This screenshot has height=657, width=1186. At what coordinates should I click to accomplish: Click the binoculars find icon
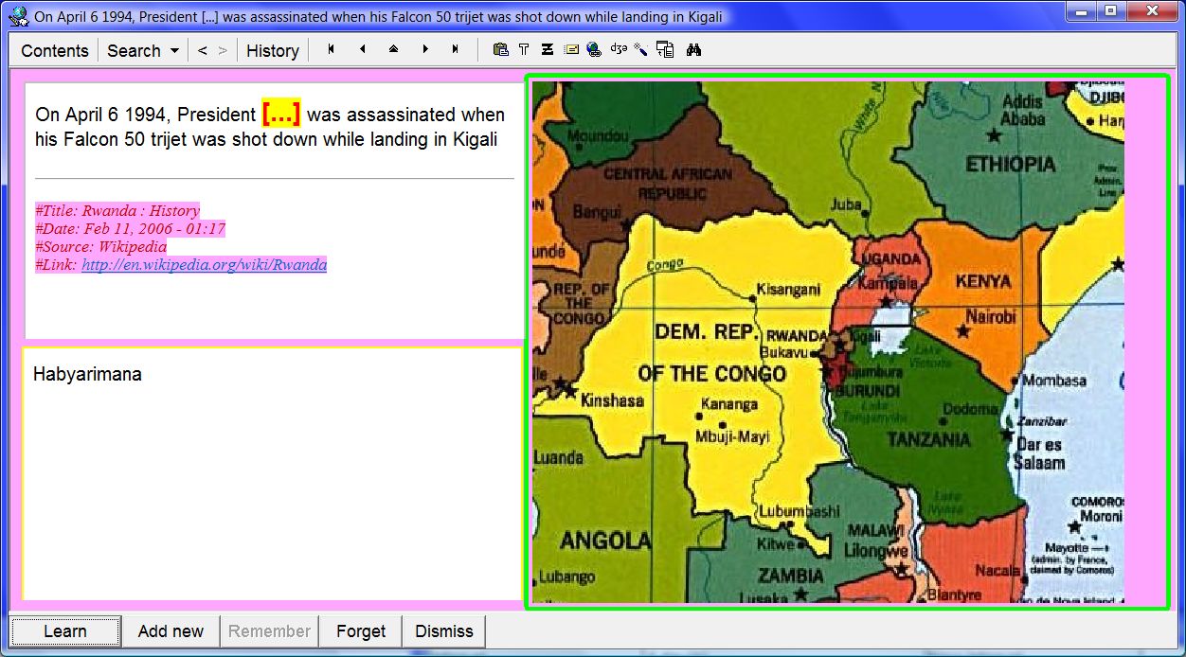(693, 50)
